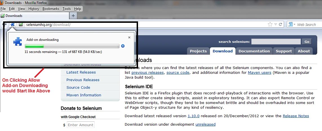Click the add-on puzzle icon in address bar

tap(12, 25)
